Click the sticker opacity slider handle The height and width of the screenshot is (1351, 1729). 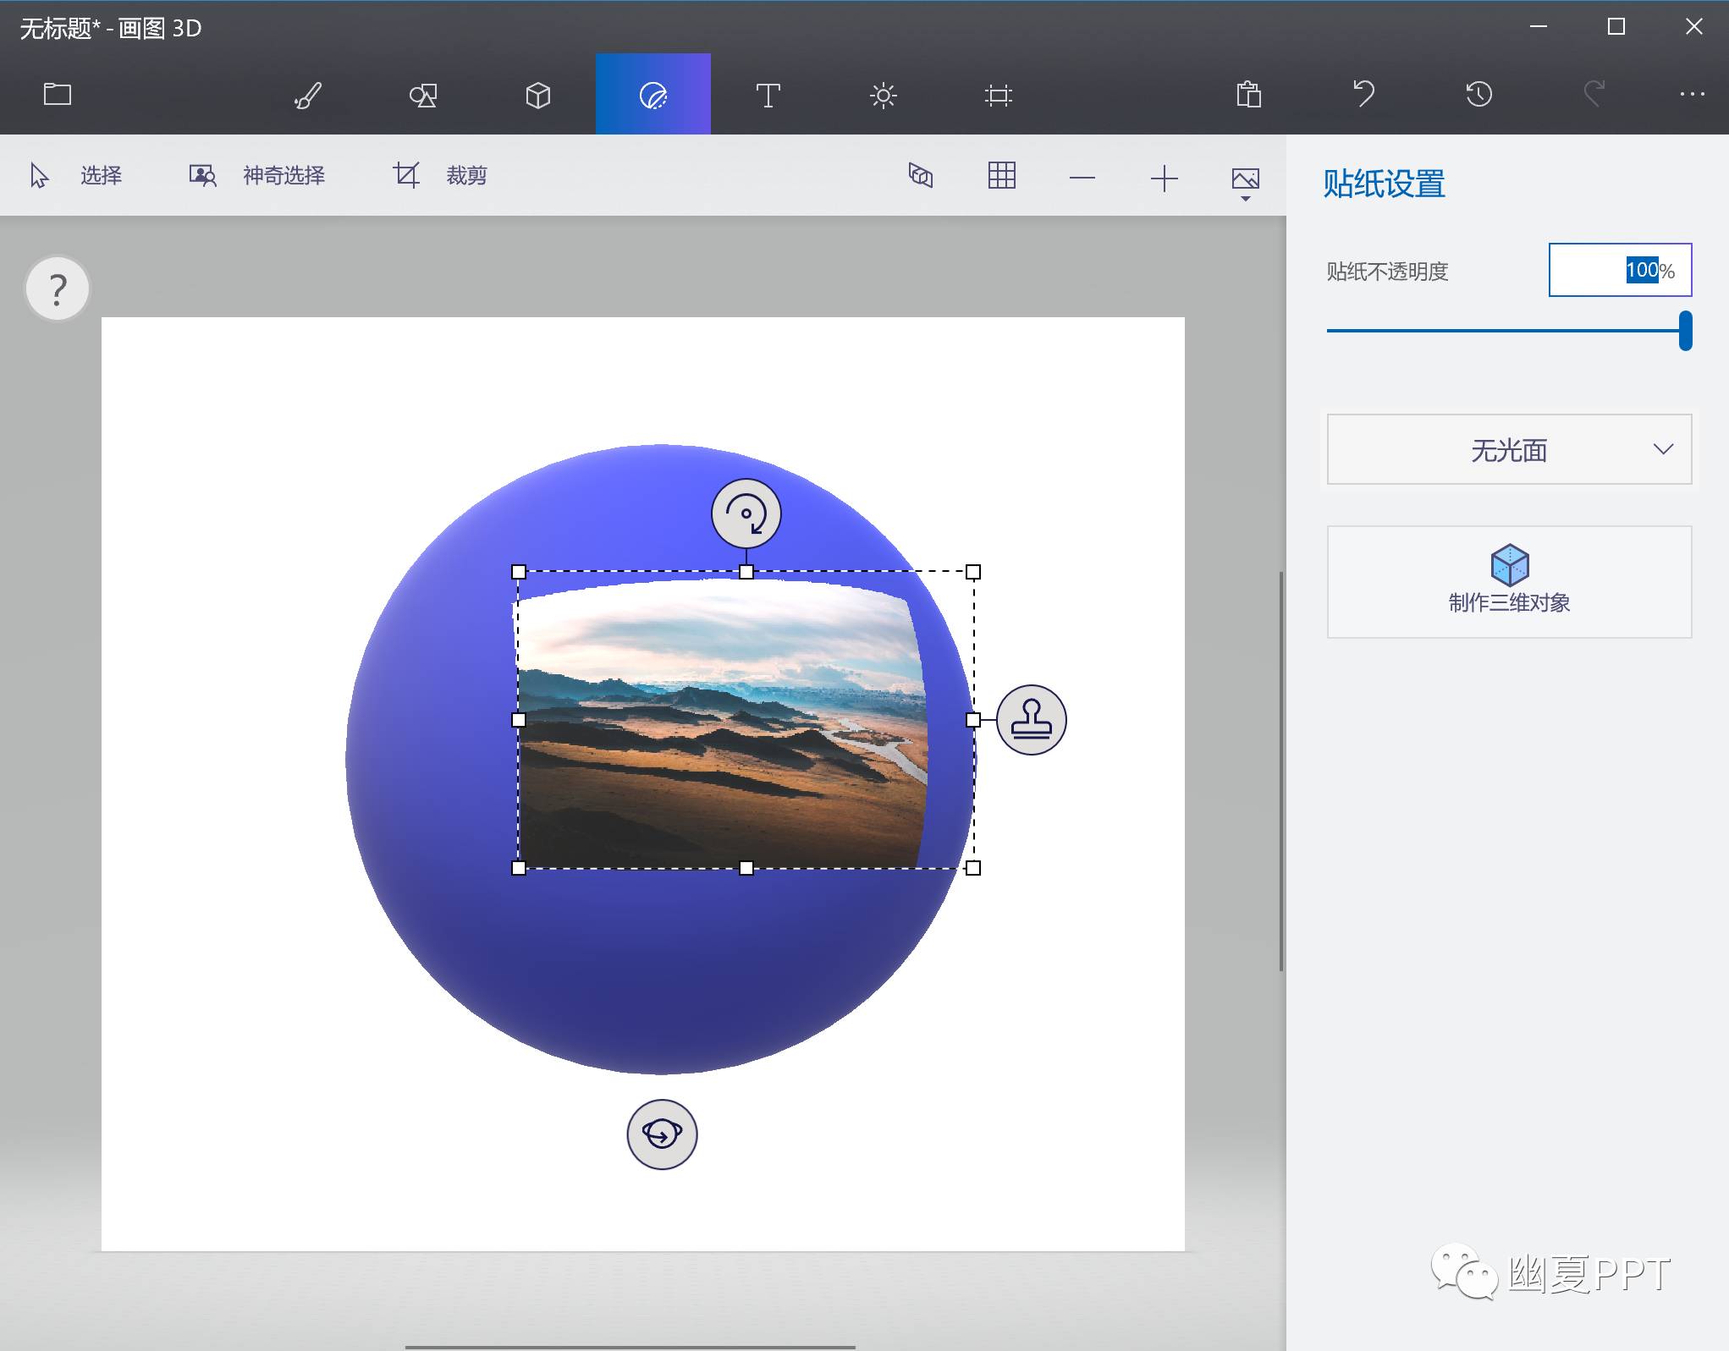point(1685,330)
